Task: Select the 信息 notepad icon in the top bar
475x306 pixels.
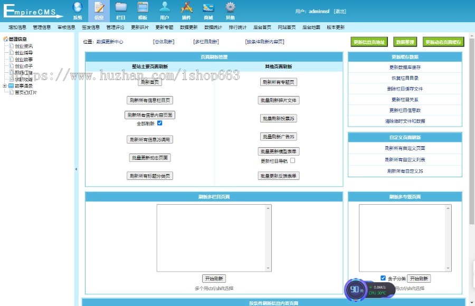Action: (x=99, y=7)
